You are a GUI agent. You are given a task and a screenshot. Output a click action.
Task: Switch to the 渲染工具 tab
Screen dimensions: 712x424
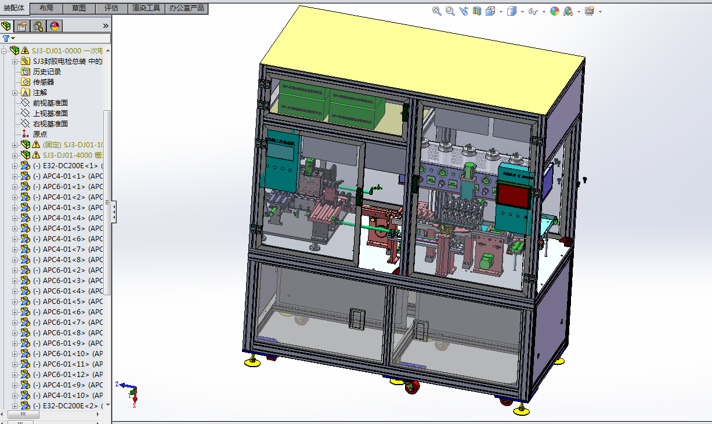tap(146, 8)
